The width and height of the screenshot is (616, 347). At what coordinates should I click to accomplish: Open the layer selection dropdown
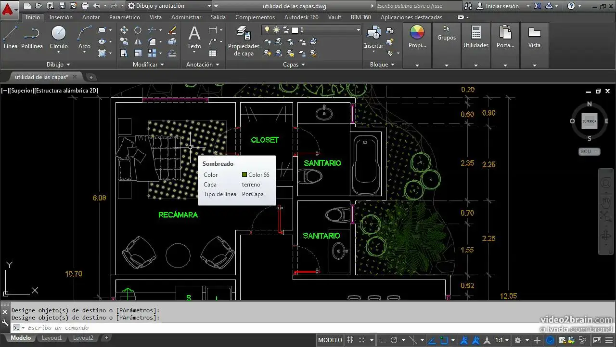358,30
